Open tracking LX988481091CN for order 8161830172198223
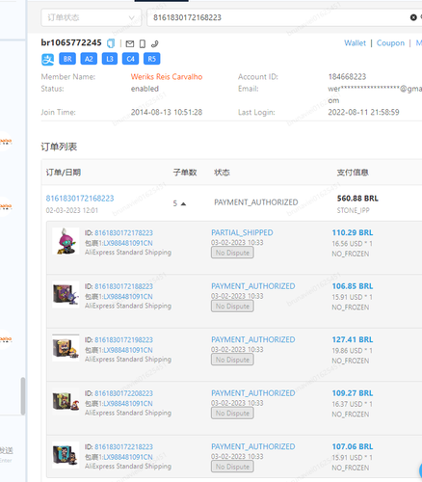Image resolution: width=422 pixels, height=482 pixels. 128,350
